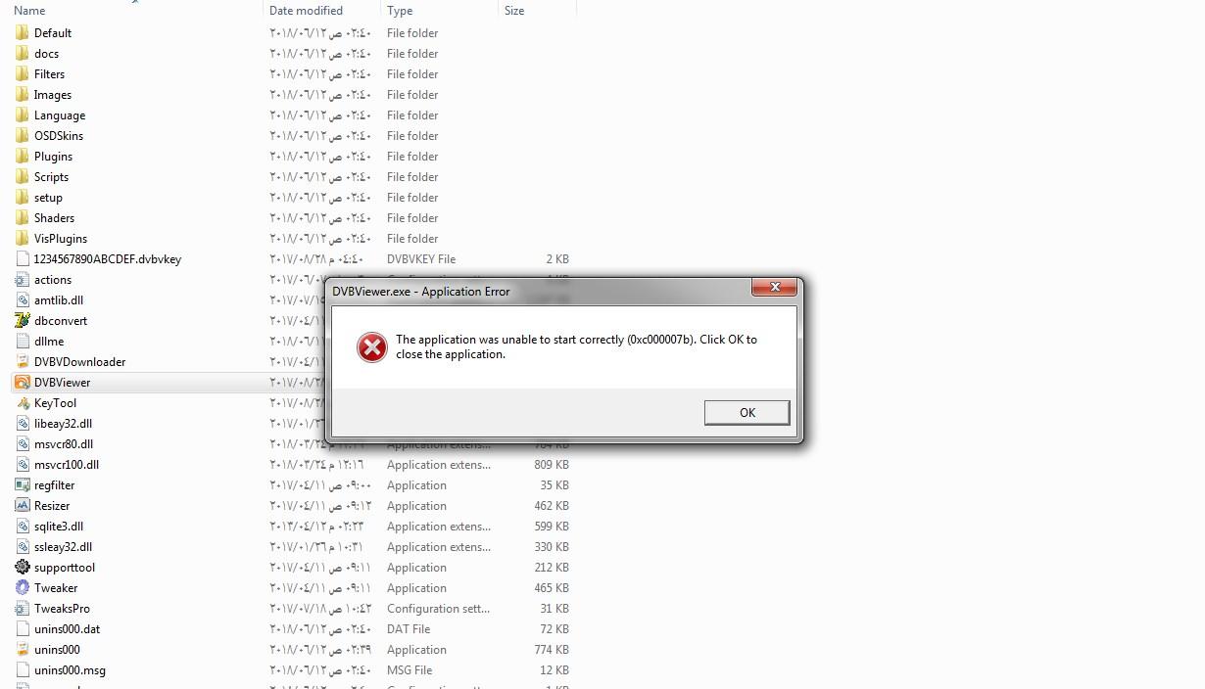Screen dimensions: 1205x689
Task: Click the dbconvert file icon
Action: [x=23, y=321]
